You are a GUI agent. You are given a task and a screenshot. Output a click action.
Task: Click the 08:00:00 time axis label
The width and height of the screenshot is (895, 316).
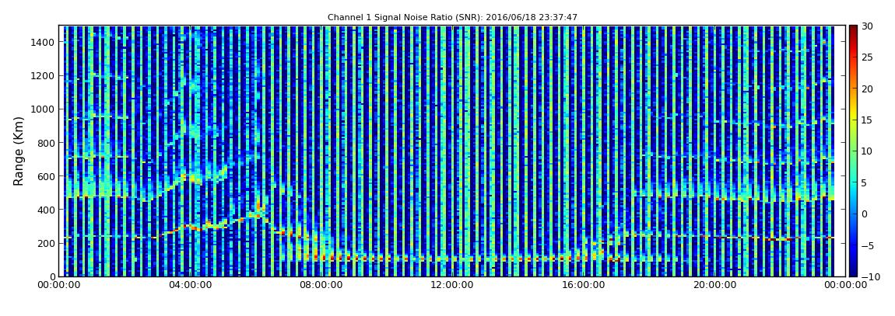pos(320,285)
